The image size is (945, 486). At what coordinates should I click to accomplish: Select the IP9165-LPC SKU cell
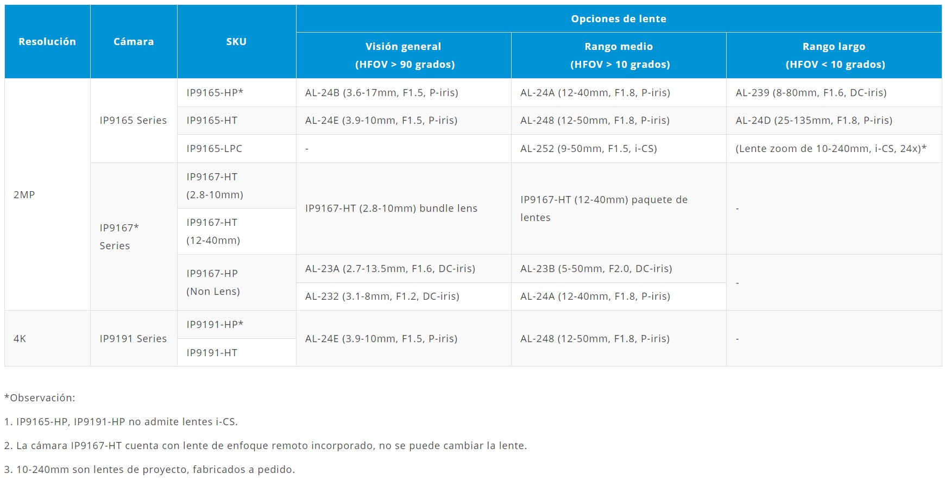point(215,149)
